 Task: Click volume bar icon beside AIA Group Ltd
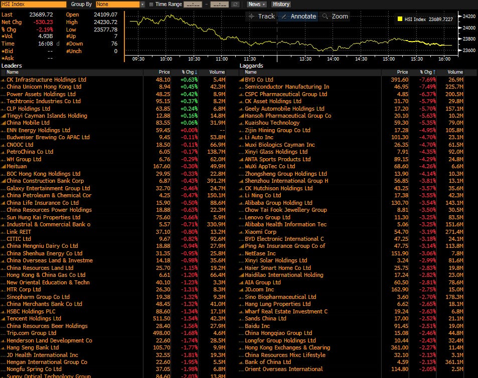click(x=241, y=283)
